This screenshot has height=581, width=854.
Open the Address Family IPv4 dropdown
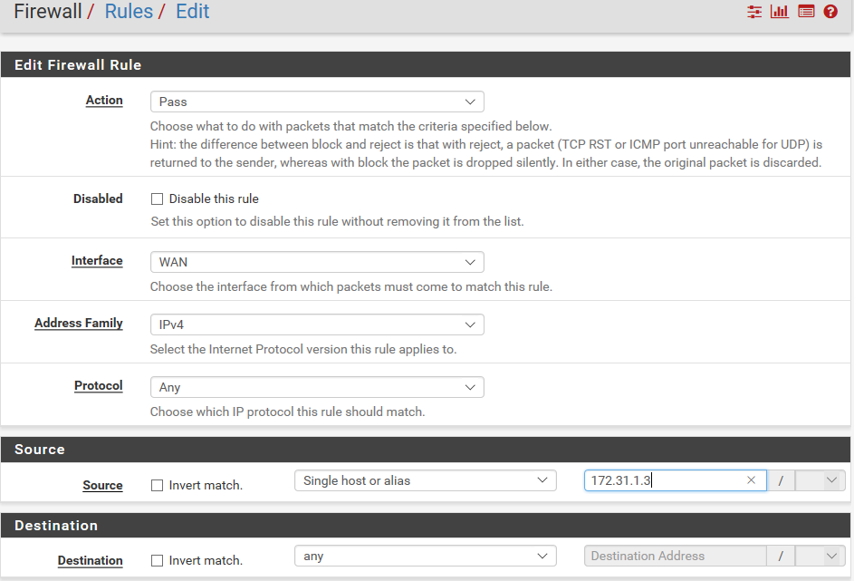click(x=316, y=324)
